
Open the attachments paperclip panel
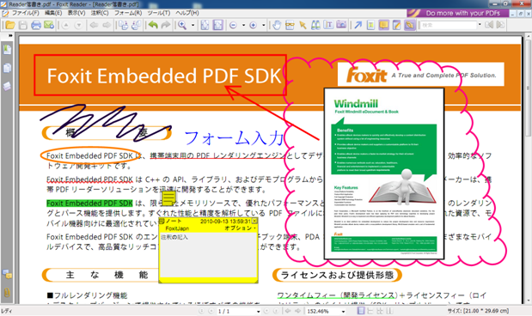7,292
